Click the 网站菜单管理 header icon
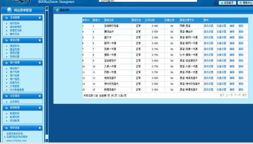 (x=5, y=10)
